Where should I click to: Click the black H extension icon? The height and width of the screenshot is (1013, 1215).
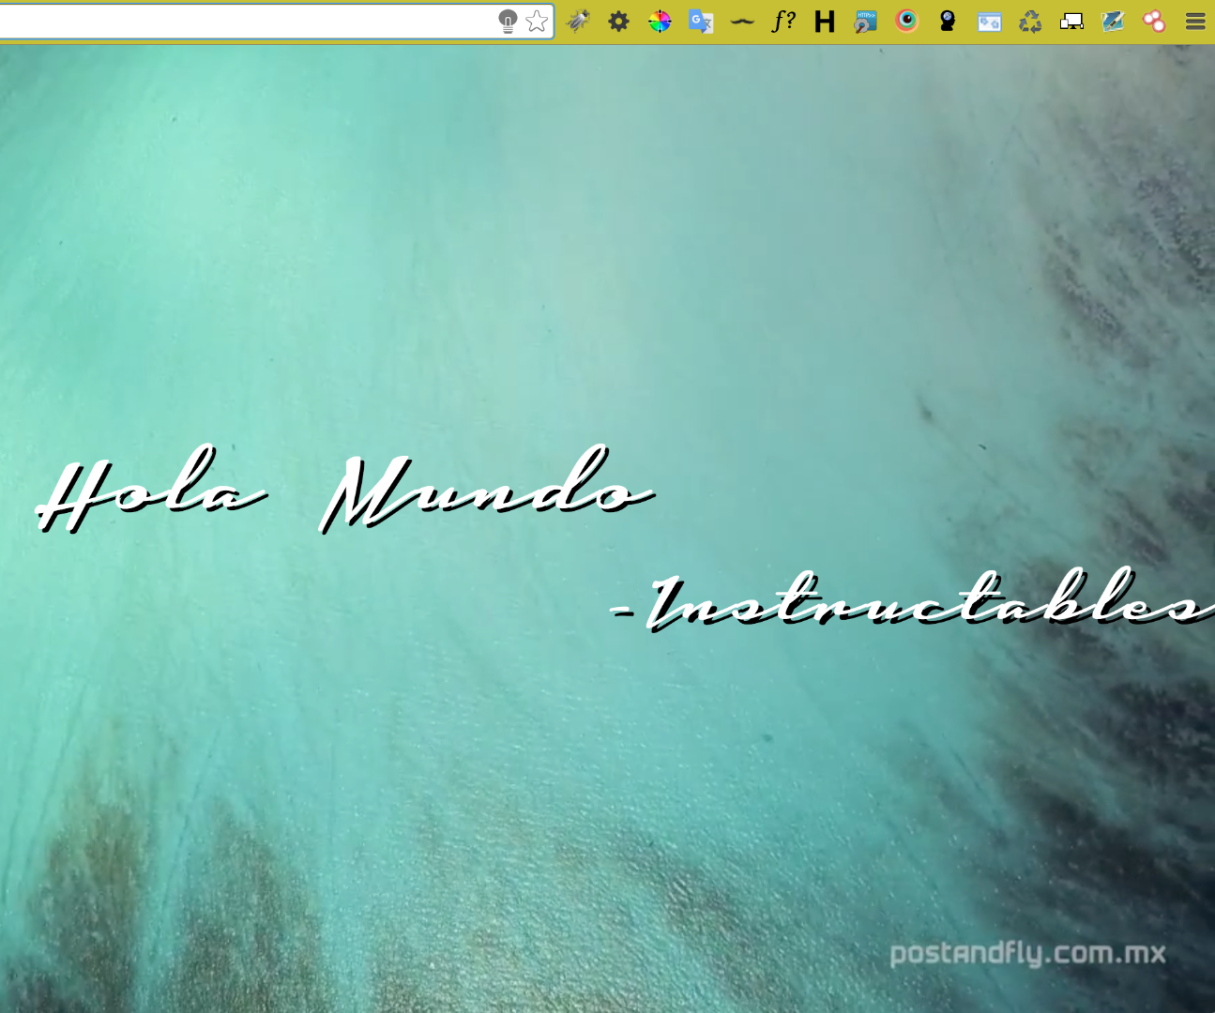tap(825, 21)
